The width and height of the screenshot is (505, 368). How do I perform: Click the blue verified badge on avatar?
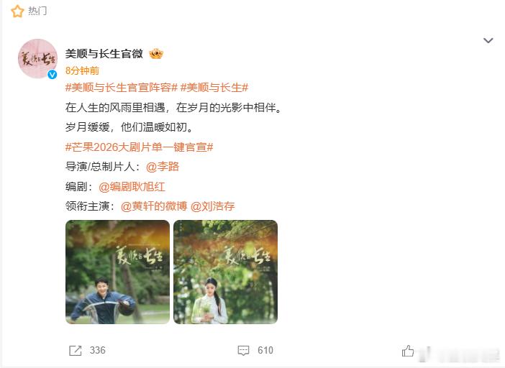[x=53, y=75]
